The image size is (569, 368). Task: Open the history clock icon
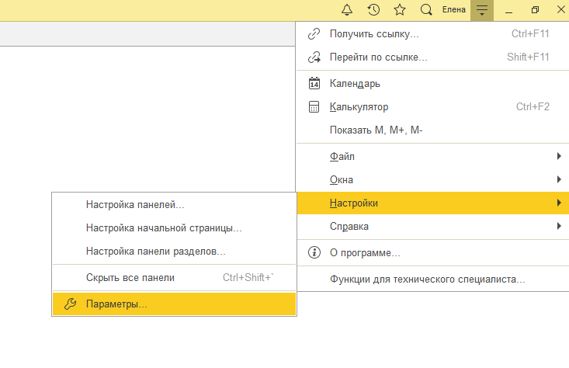coord(373,10)
